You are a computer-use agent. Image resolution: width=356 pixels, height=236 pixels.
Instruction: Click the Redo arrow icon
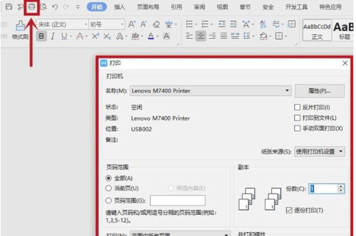tap(66, 7)
